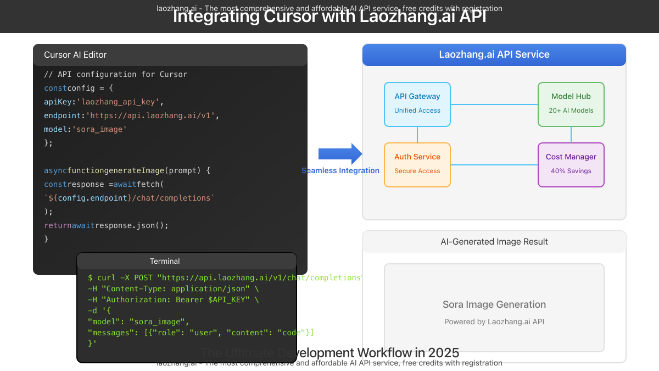This screenshot has height=371, width=659.
Task: Select the comment line '// API configuration for Cursor'
Action: tap(115, 74)
